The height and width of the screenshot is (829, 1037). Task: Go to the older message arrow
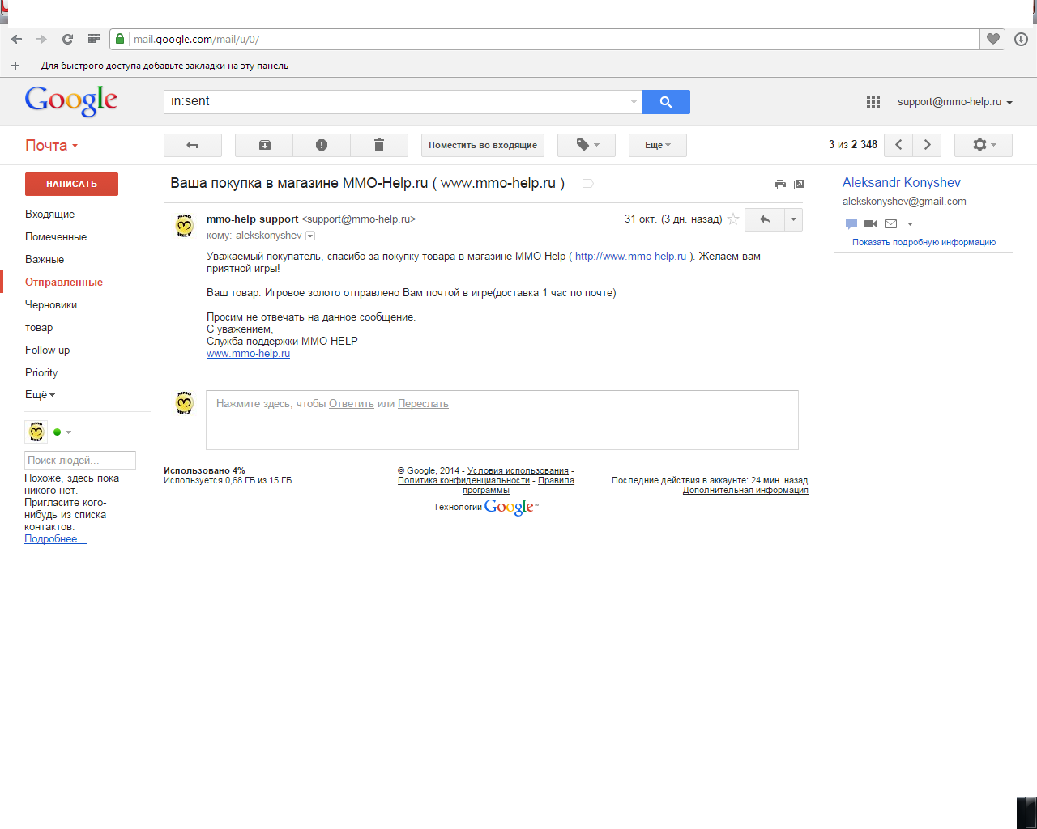click(928, 145)
